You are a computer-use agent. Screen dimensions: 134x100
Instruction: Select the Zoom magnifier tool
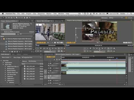click(x=30, y=17)
